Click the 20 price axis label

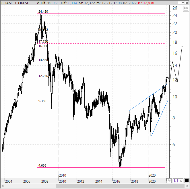pos(175,33)
